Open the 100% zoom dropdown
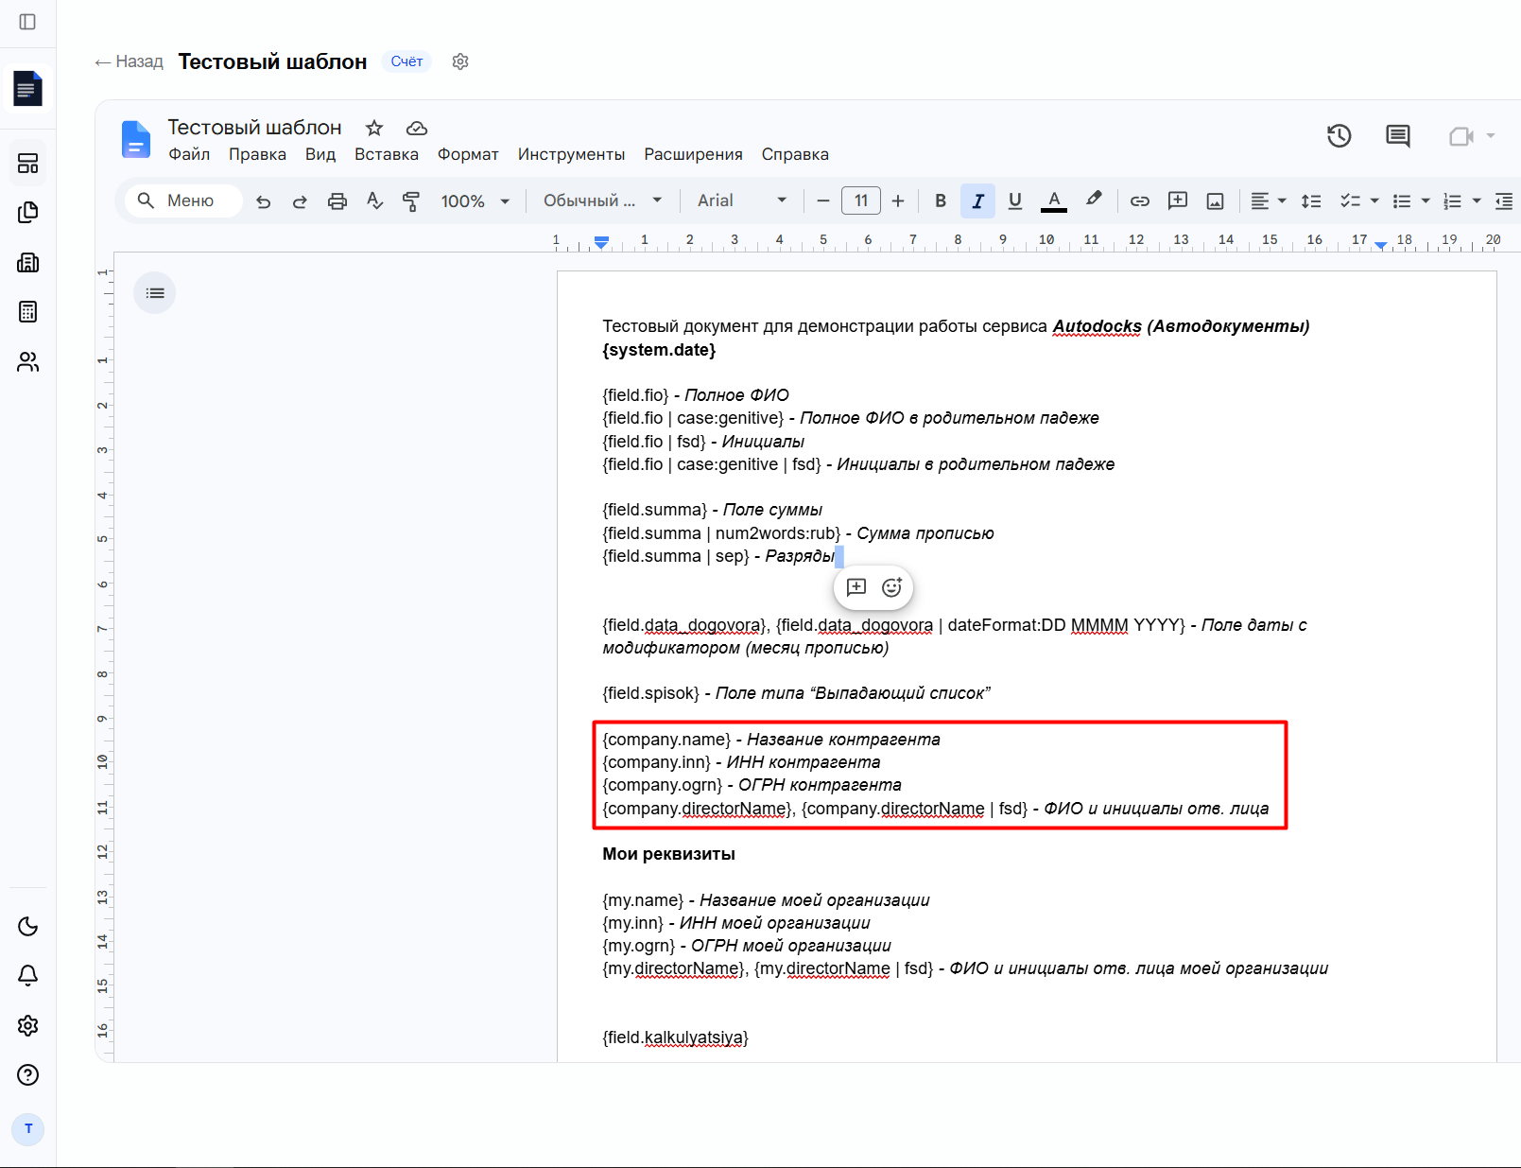 click(x=475, y=200)
